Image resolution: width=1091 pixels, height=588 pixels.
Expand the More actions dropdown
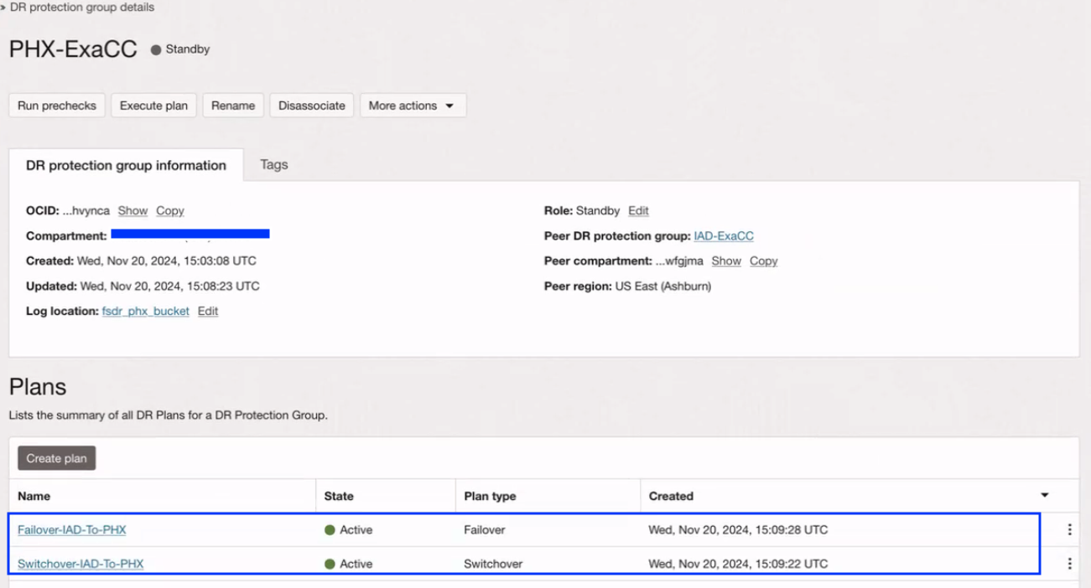[413, 106]
